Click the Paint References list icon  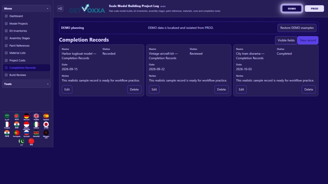(x=6, y=46)
